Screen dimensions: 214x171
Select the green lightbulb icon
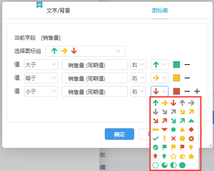pos(164,156)
